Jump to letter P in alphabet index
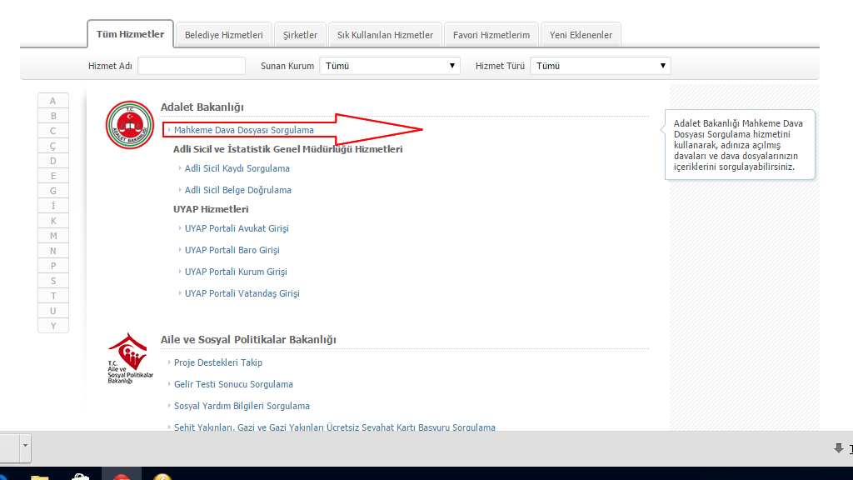 tap(52, 266)
